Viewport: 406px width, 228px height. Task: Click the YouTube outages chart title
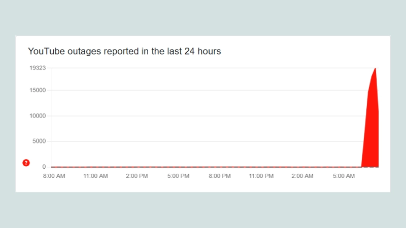[x=124, y=51]
